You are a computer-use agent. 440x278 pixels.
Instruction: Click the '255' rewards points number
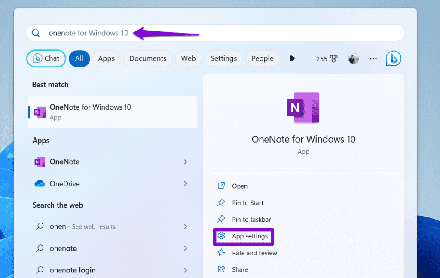tap(321, 59)
